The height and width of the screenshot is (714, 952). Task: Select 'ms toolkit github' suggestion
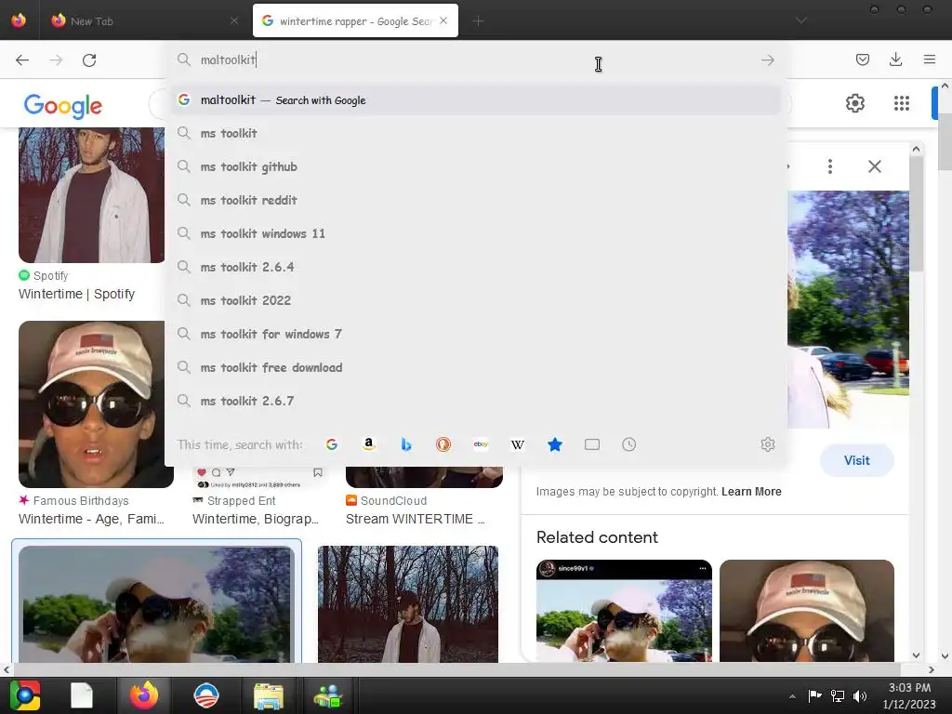click(x=476, y=167)
